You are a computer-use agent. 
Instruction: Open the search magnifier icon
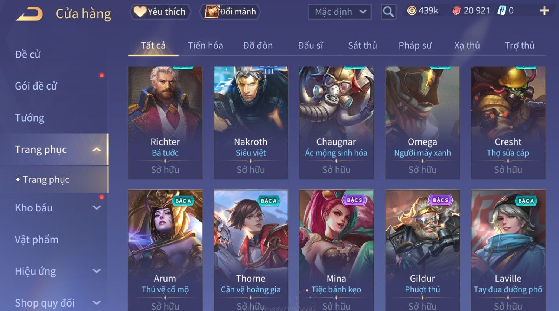(388, 12)
